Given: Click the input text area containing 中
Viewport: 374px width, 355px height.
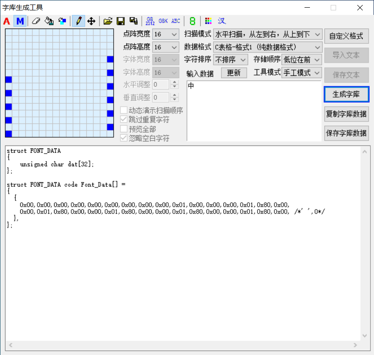Looking at the screenshot, I should [x=254, y=111].
